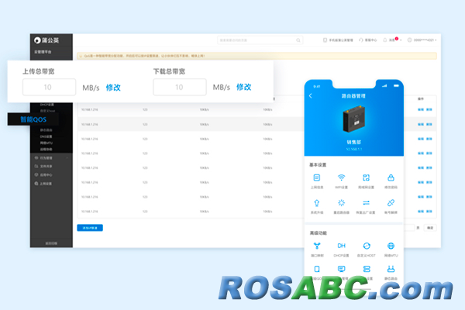Click the search magnifier icon
Screen dimensions: 465x310
(x=298, y=40)
